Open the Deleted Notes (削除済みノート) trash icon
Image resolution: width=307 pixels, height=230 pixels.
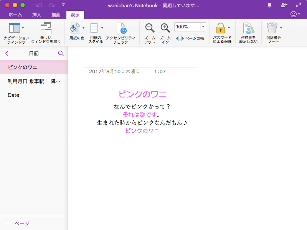[272, 28]
